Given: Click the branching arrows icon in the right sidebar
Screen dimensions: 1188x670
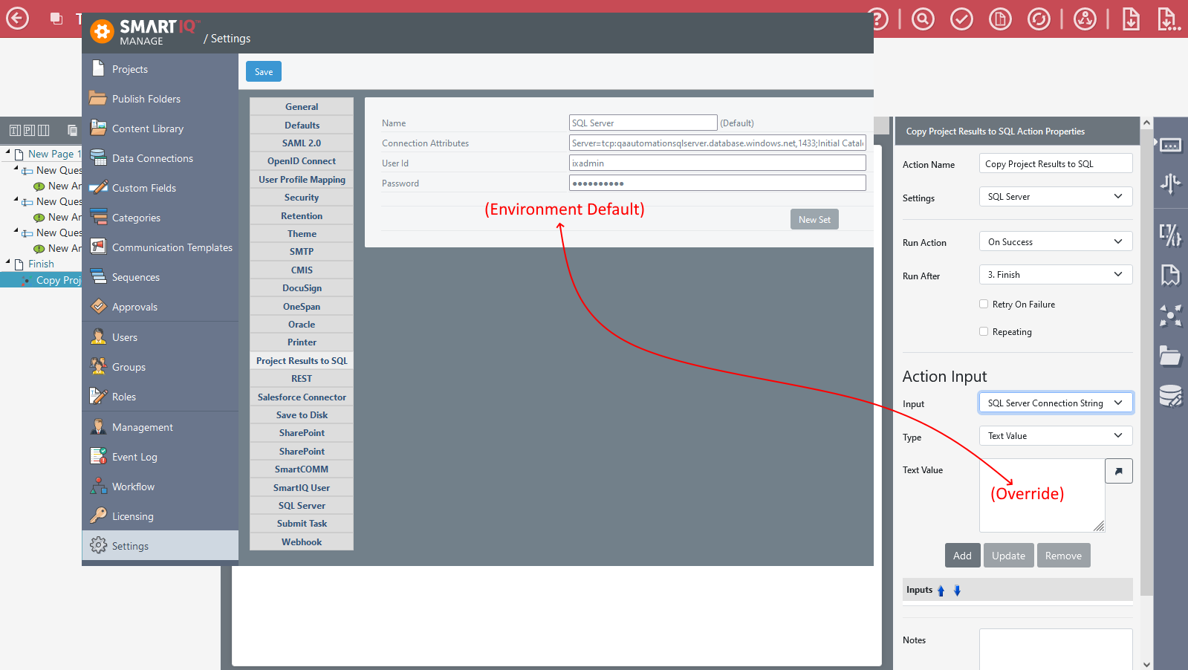Looking at the screenshot, I should pos(1170,183).
